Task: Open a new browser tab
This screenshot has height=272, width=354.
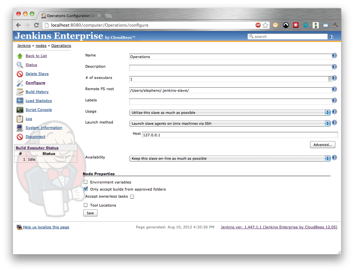Action: tap(109, 16)
